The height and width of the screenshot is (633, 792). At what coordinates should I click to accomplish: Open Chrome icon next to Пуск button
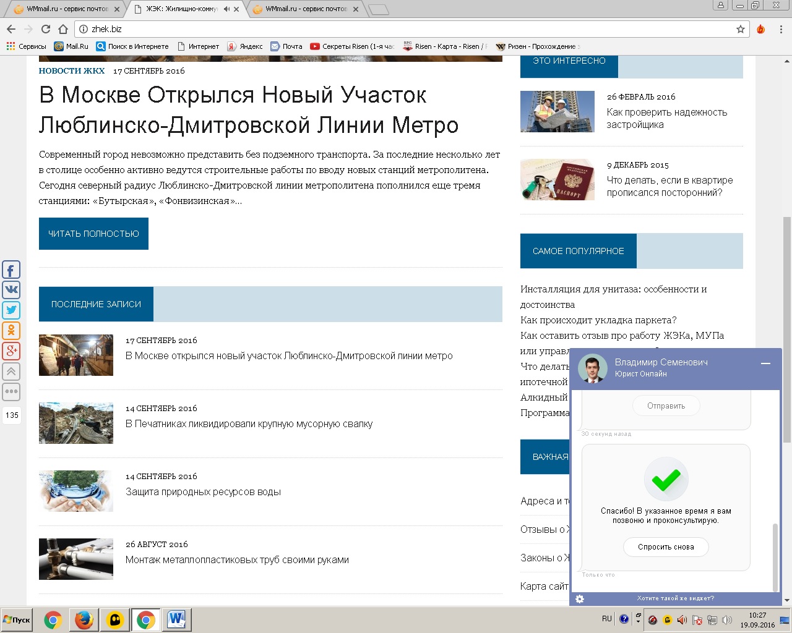point(53,620)
